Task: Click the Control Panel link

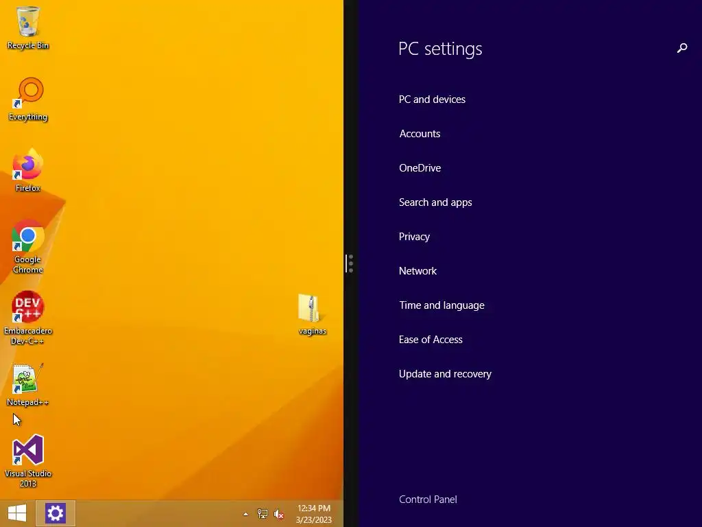Action: tap(428, 500)
